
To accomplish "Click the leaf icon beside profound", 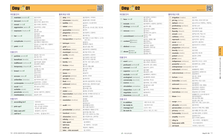I will pos(138,65).
